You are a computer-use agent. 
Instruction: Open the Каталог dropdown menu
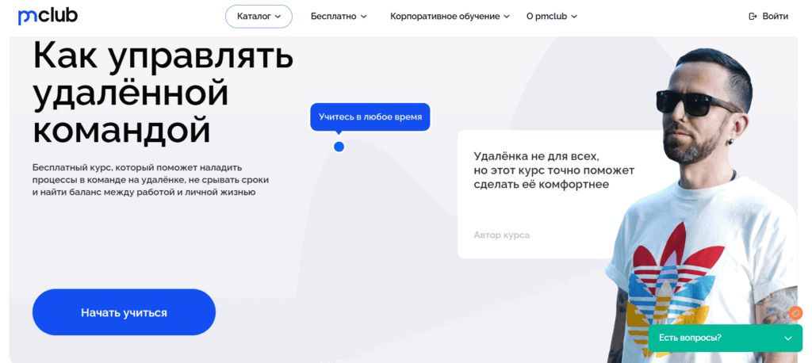(x=259, y=16)
